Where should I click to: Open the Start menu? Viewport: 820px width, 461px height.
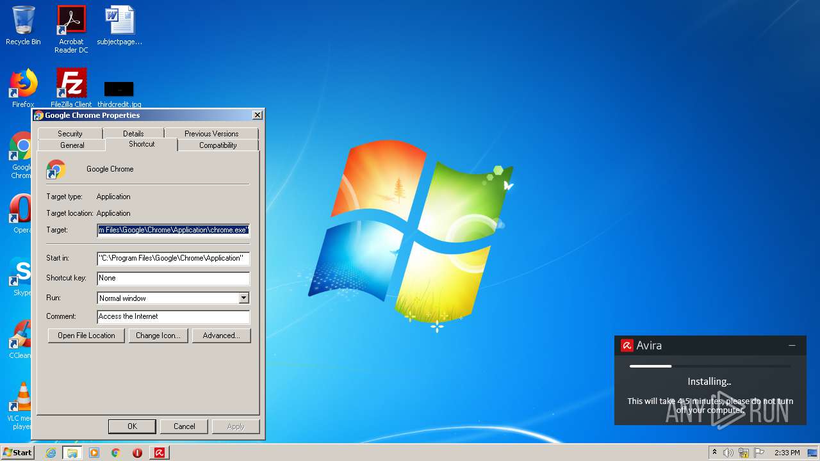coord(17,452)
